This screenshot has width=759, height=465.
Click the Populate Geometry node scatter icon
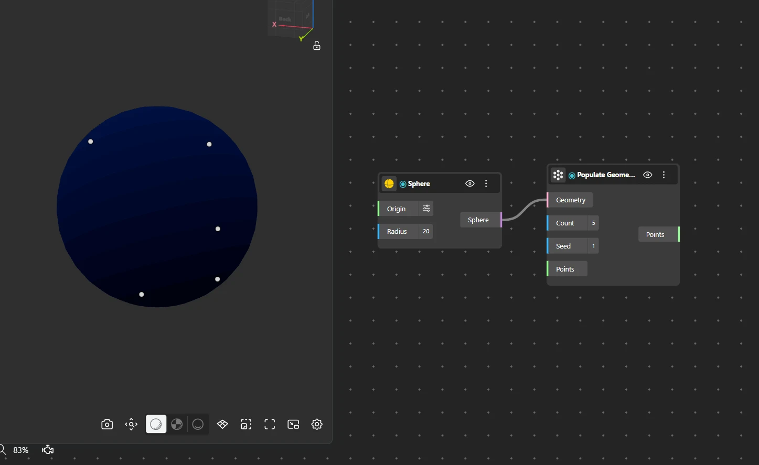(x=558, y=175)
